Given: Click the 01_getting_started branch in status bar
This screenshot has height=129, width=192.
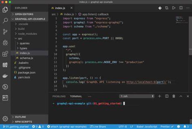Looking at the screenshot, I should 16,127.
